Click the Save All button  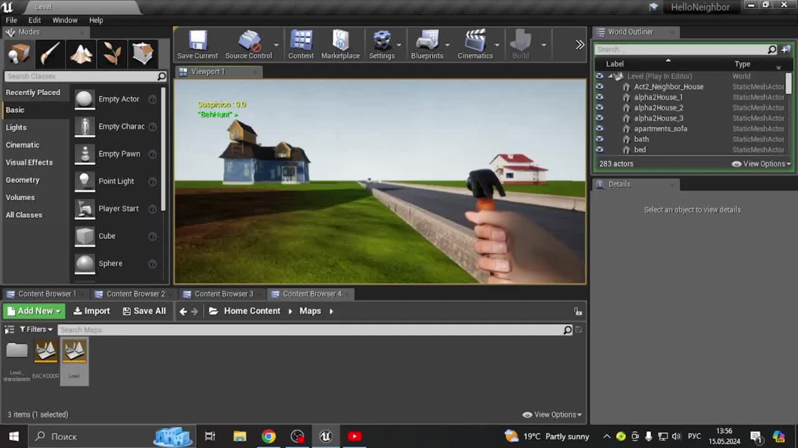click(144, 311)
